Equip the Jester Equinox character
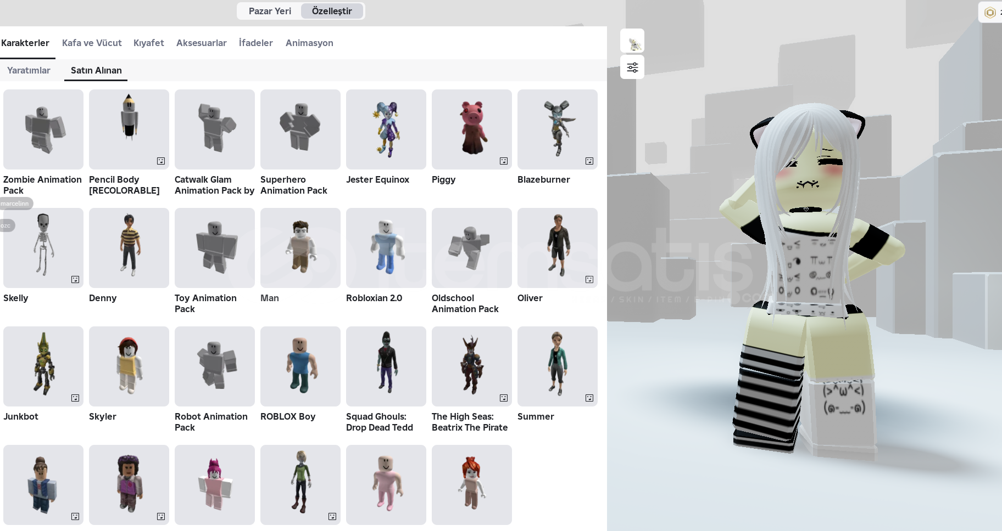The image size is (1002, 531). 386,129
